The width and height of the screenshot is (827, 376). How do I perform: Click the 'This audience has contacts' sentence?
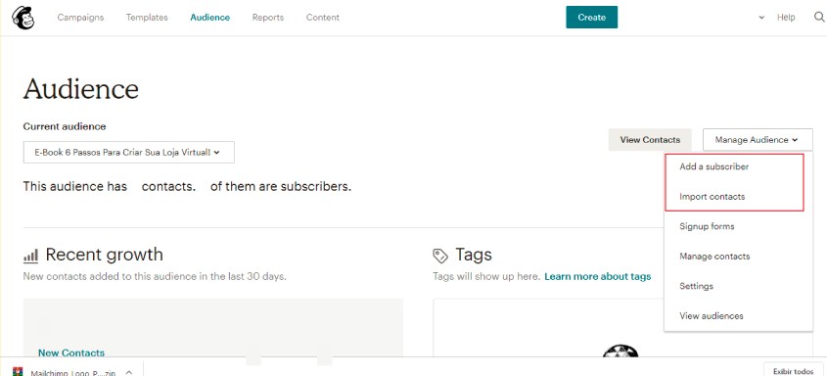coord(187,187)
